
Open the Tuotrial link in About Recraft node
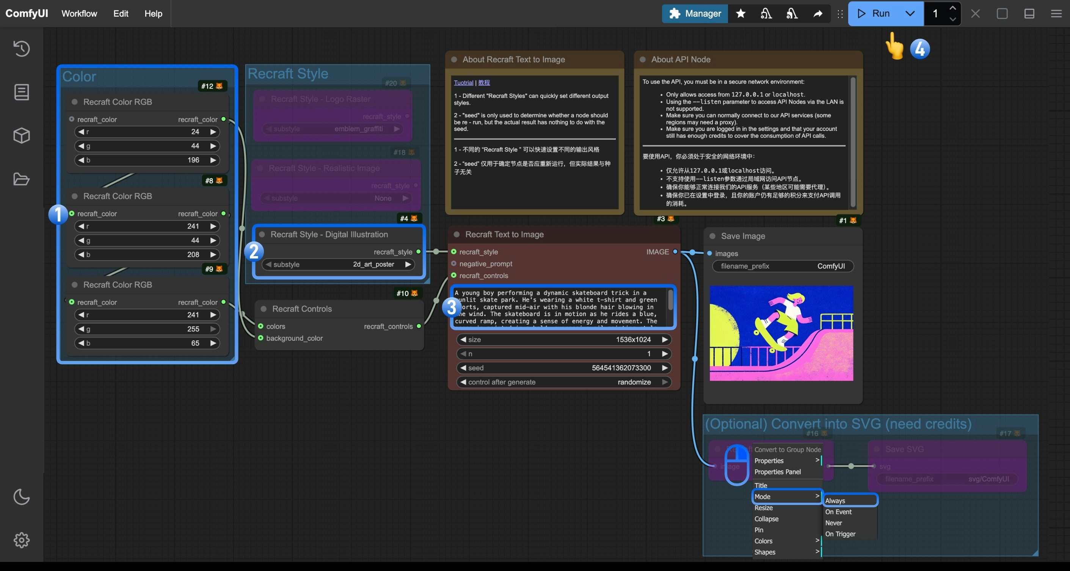tap(463, 82)
